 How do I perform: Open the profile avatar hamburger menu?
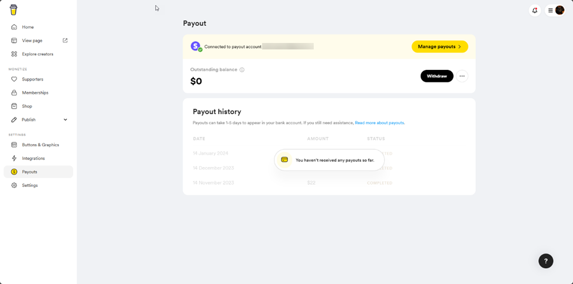coord(555,11)
